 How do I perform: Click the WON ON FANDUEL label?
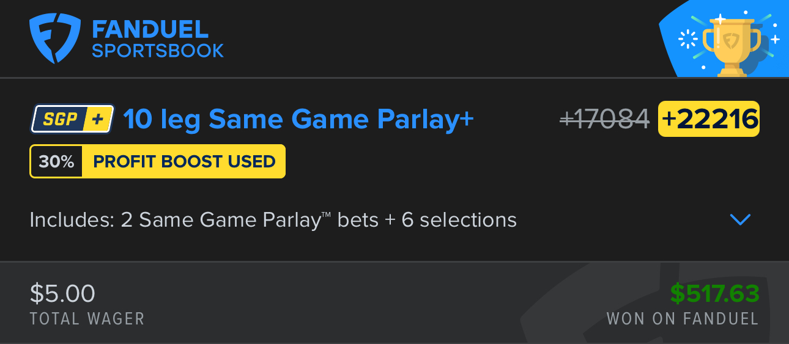tap(683, 318)
